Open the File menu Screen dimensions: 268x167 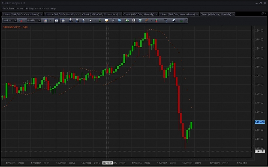tap(3, 9)
